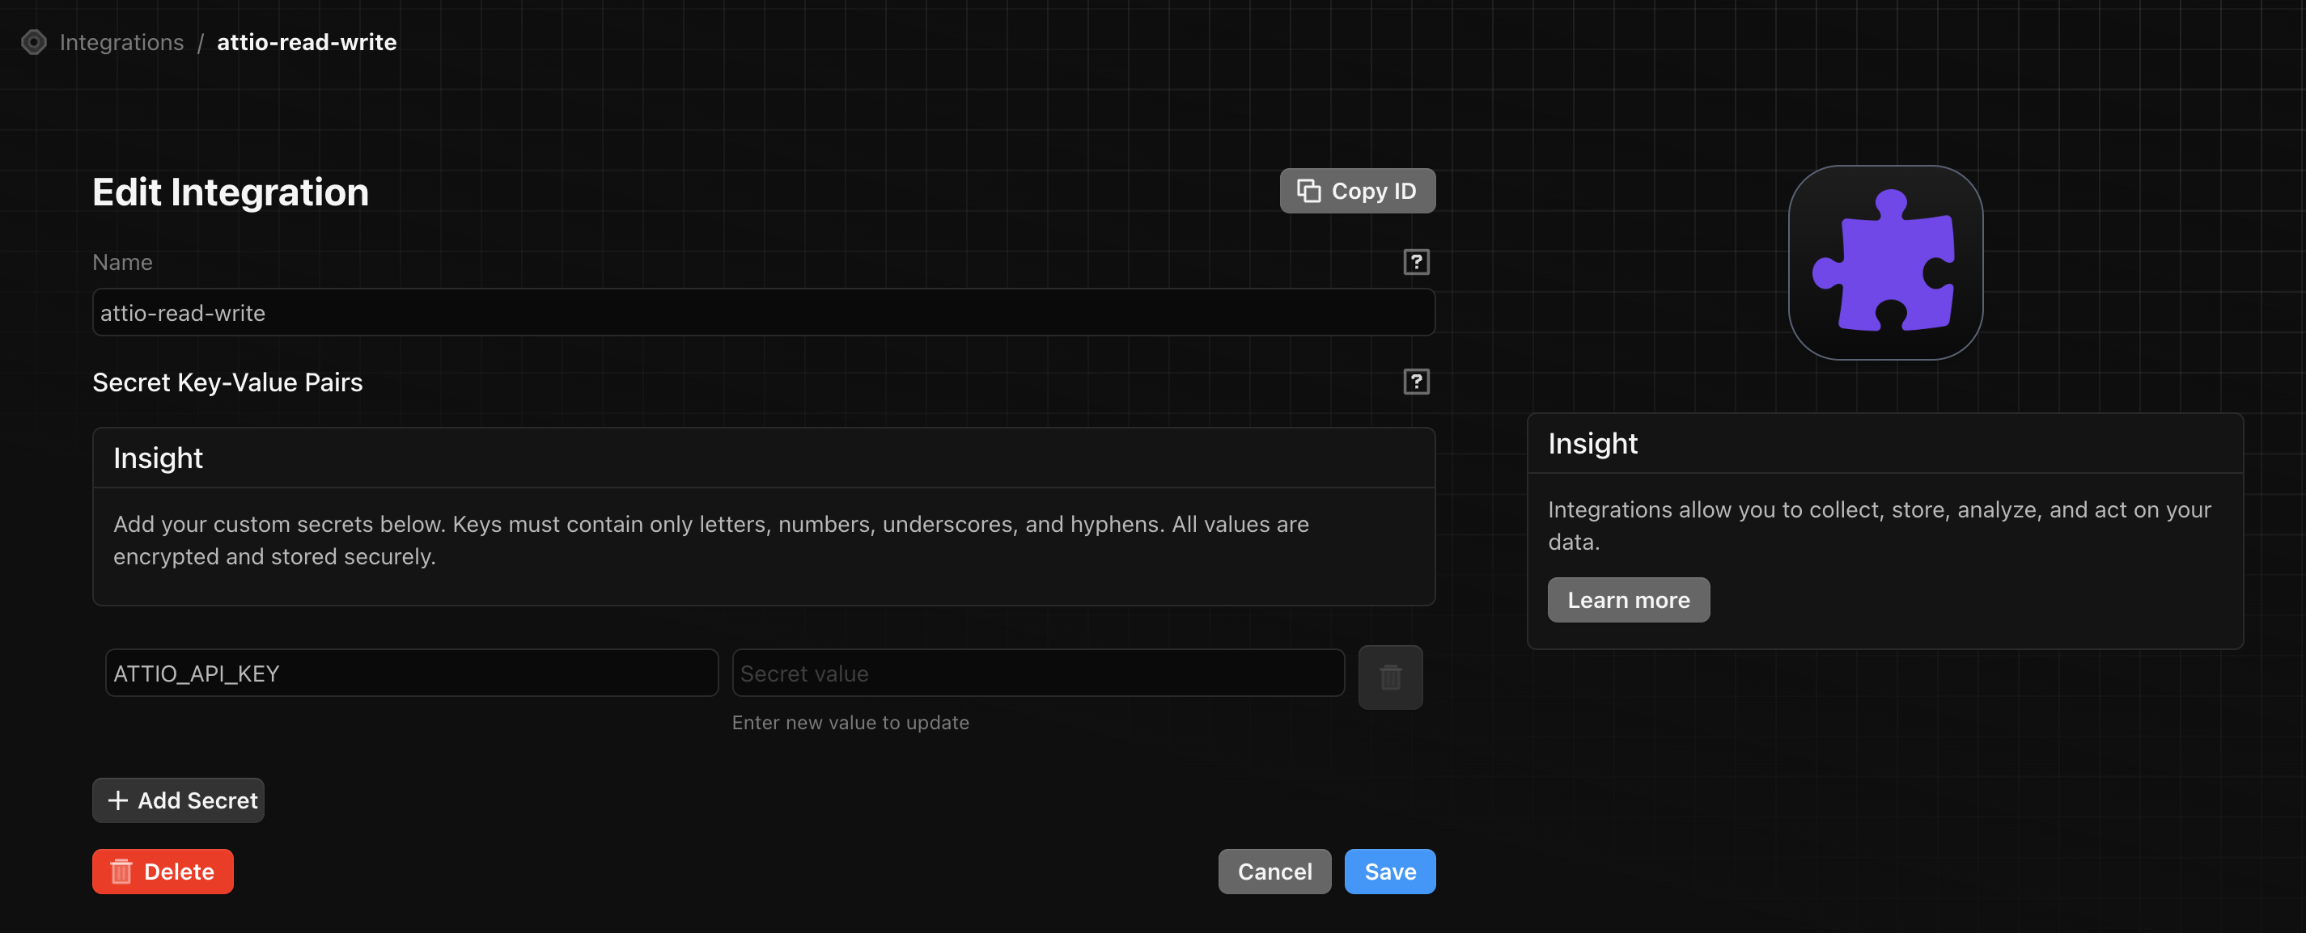Open the Learn more link

tap(1628, 599)
